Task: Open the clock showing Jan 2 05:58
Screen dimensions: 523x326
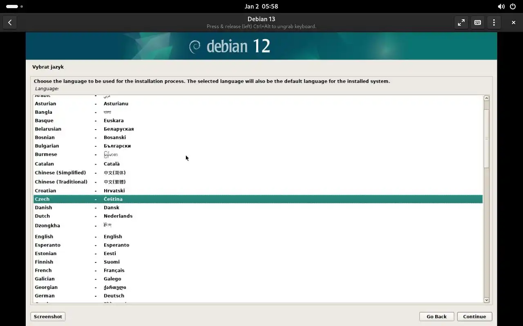Action: tap(261, 7)
